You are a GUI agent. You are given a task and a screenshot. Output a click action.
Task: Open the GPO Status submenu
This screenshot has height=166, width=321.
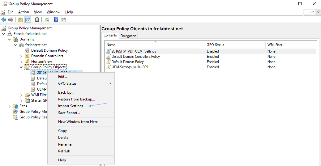pos(67,83)
